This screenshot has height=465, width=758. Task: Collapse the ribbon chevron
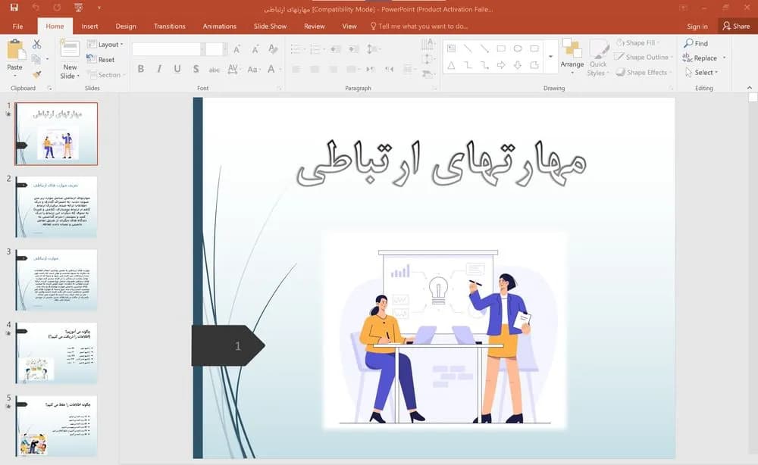pos(750,87)
